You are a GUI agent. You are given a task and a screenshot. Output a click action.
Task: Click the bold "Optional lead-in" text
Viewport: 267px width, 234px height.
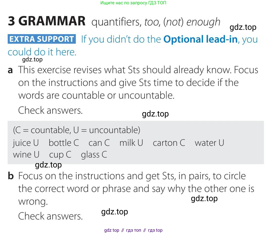pyautogui.click(x=201, y=39)
